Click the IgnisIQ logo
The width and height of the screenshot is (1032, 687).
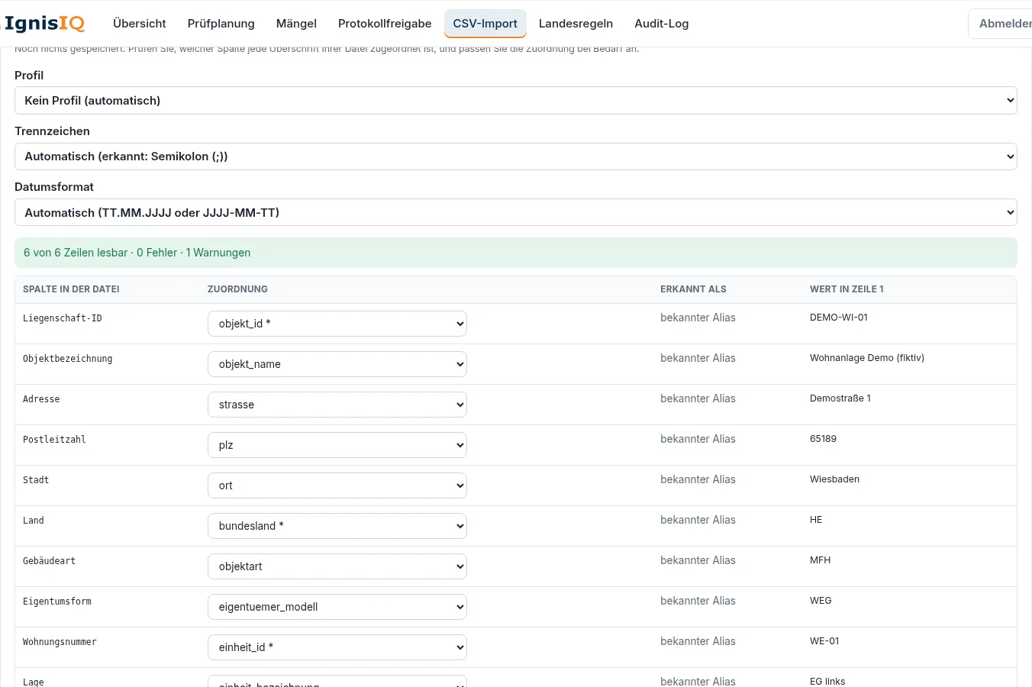44,24
